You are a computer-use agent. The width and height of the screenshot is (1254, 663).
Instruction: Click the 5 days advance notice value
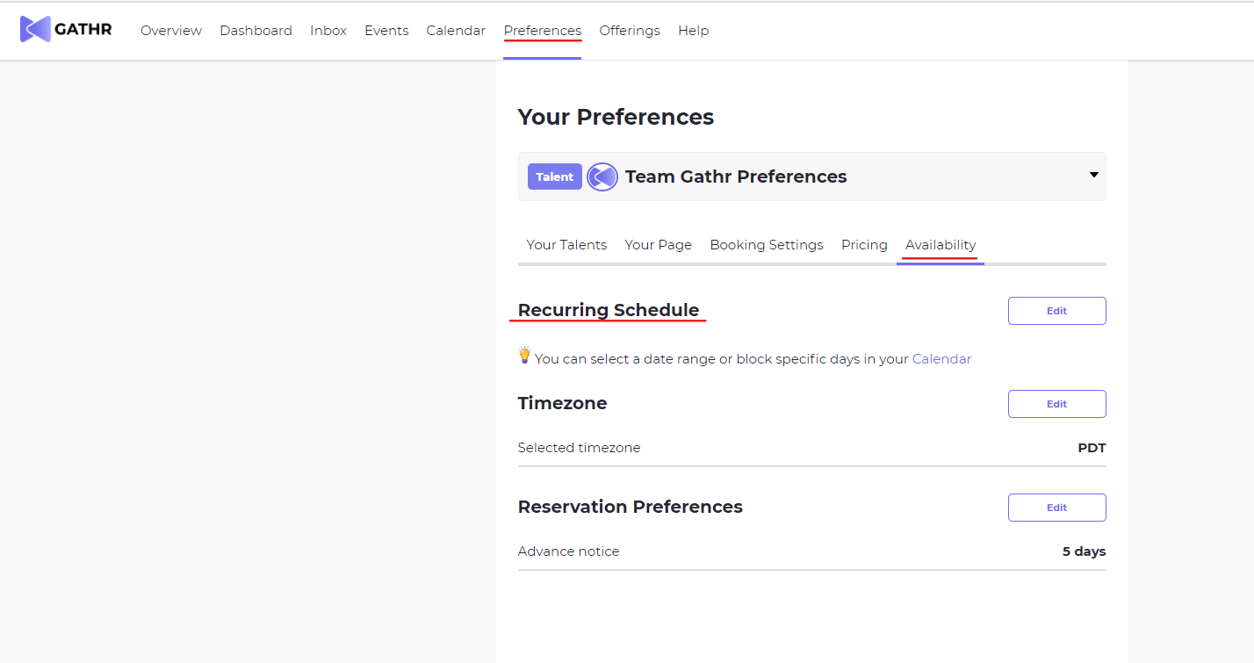pyautogui.click(x=1084, y=551)
